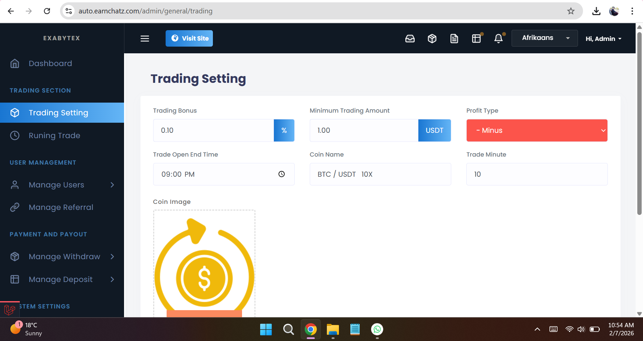Open Runing Trade in sidebar
The width and height of the screenshot is (643, 341).
(x=54, y=135)
